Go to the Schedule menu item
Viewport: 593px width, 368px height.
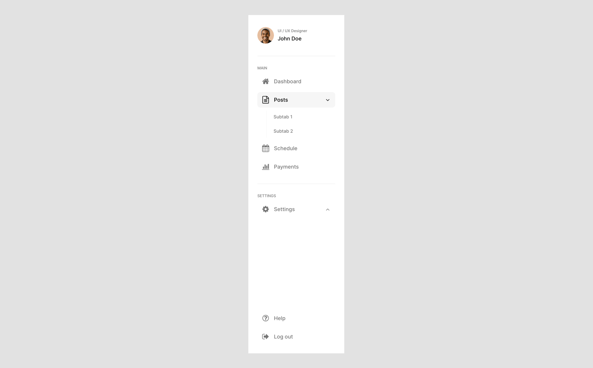coord(296,148)
